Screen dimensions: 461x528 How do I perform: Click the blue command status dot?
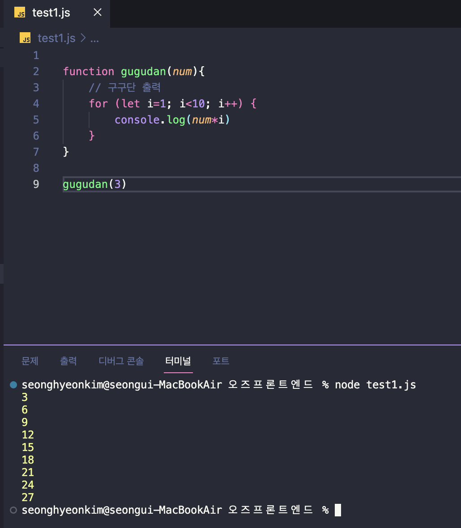point(13,384)
